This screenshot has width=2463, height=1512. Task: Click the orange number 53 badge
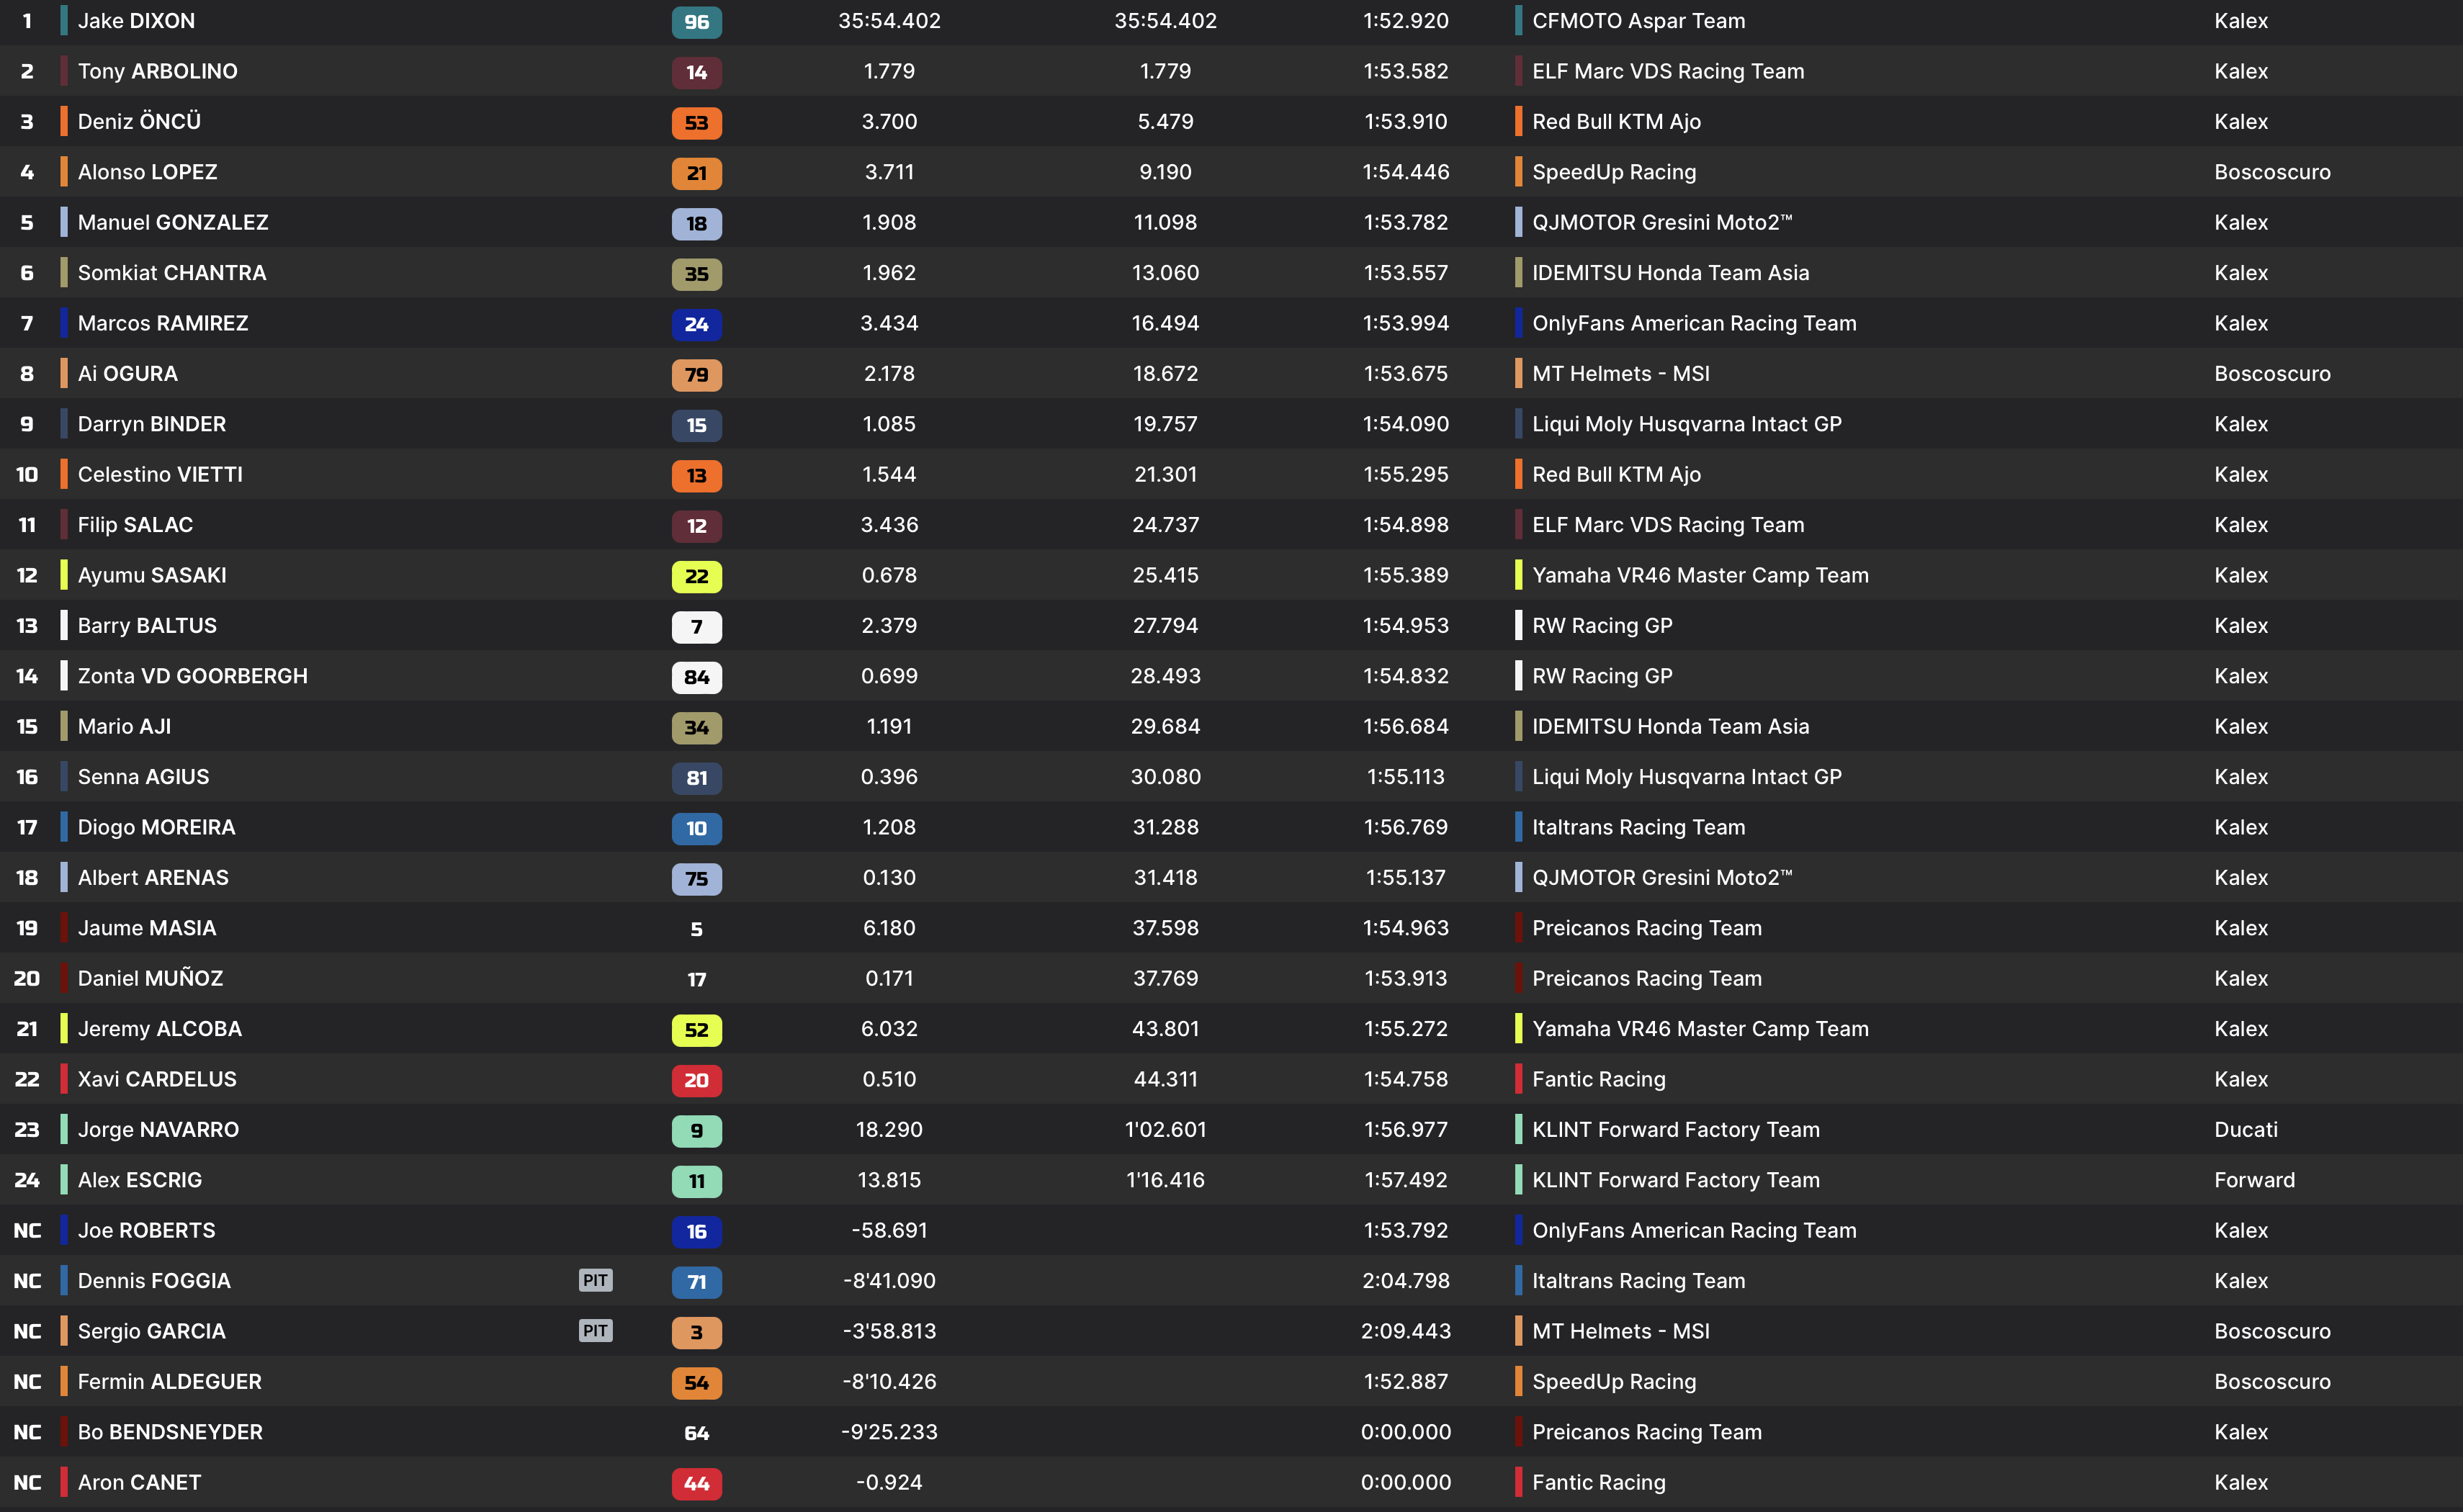pos(696,123)
